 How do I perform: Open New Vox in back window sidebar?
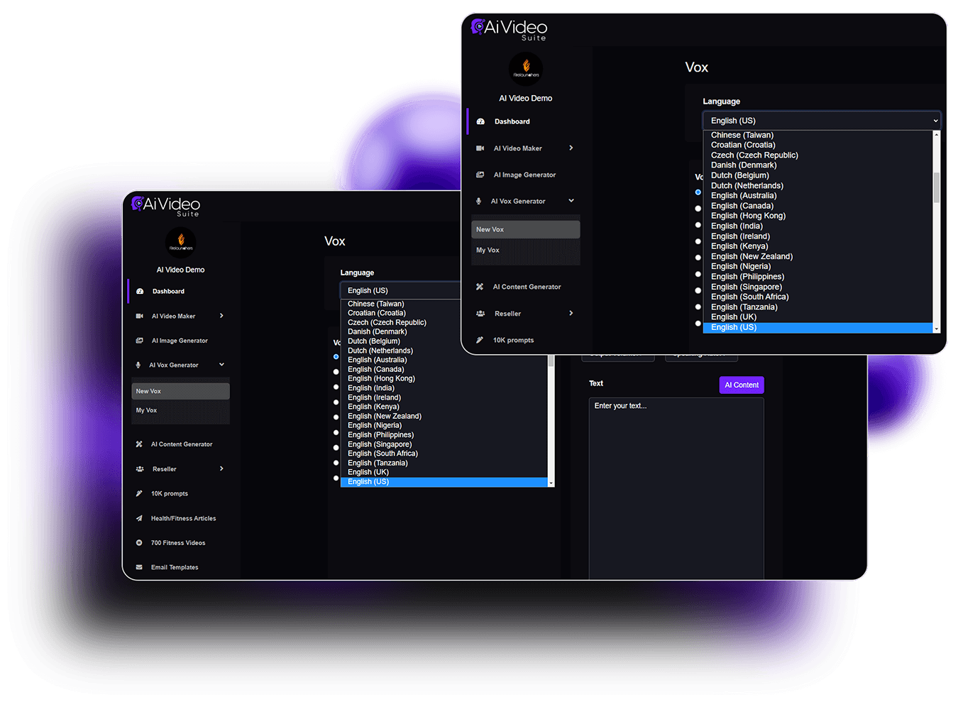click(x=180, y=391)
